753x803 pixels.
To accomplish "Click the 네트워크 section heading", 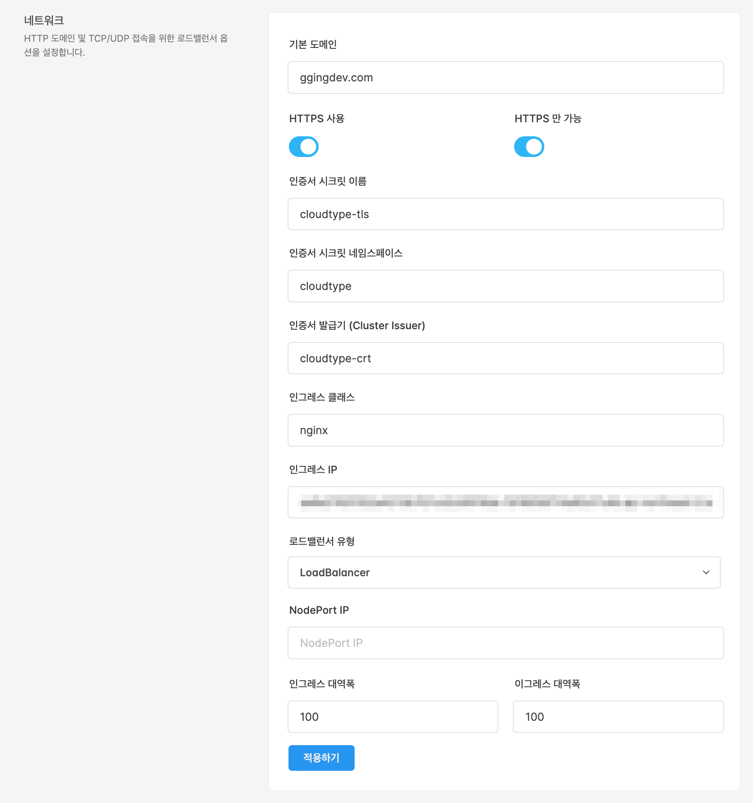I will (44, 20).
